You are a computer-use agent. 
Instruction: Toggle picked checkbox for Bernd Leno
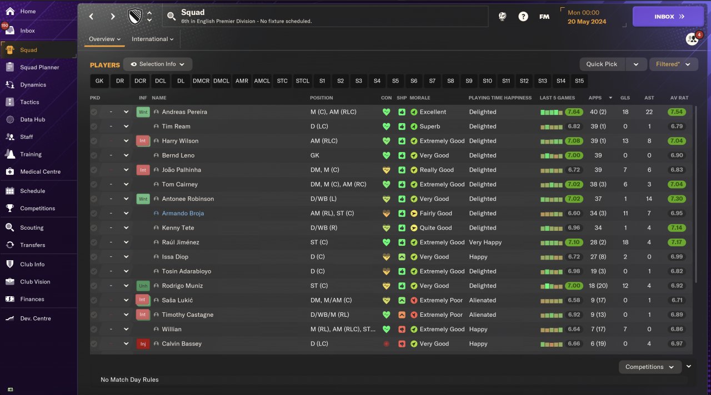tap(94, 155)
